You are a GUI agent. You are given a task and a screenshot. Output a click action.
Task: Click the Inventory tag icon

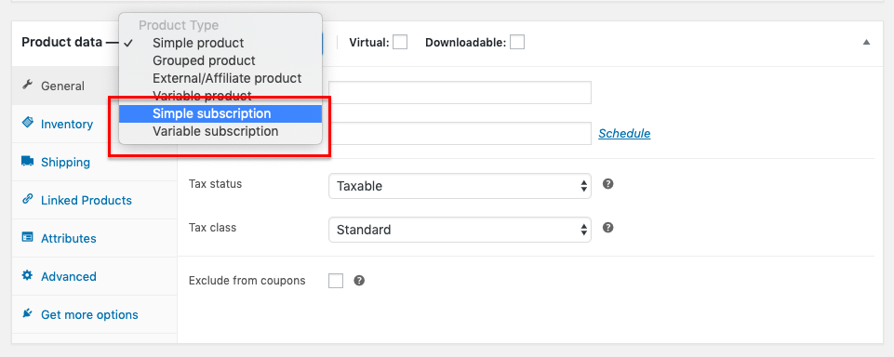click(x=27, y=124)
